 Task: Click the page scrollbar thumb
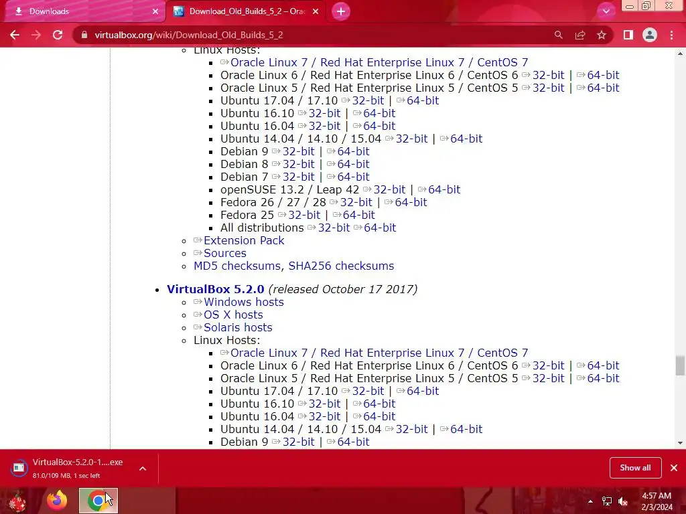(x=680, y=365)
